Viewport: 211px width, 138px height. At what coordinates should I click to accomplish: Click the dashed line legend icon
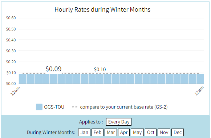tap(74, 107)
